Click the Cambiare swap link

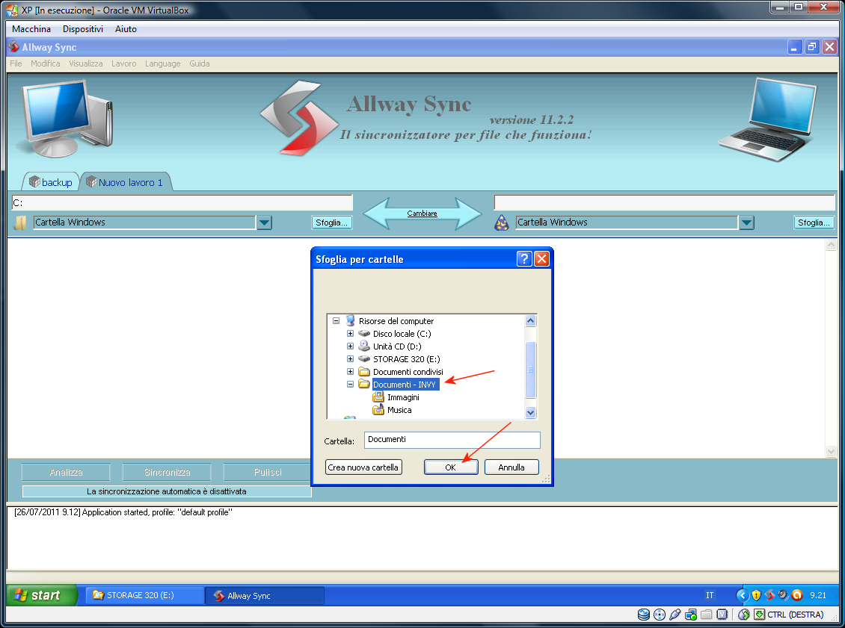point(422,214)
